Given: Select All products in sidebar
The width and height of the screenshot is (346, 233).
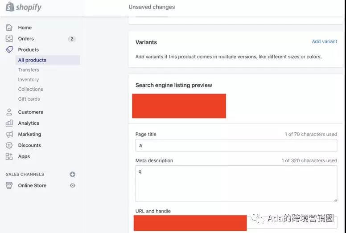Looking at the screenshot, I should point(32,60).
